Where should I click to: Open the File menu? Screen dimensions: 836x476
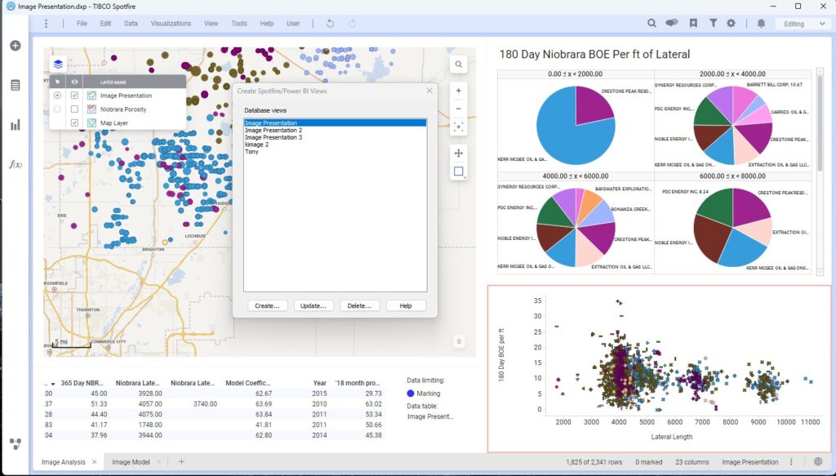[x=82, y=24]
